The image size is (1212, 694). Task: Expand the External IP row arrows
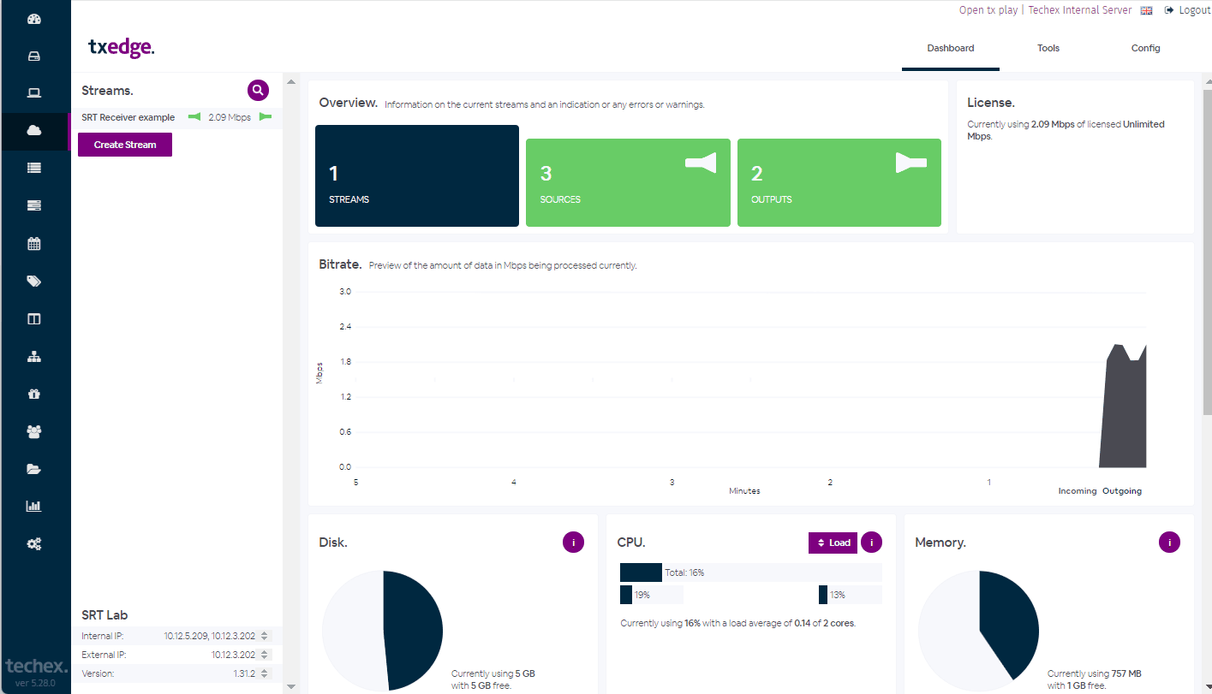(x=265, y=655)
